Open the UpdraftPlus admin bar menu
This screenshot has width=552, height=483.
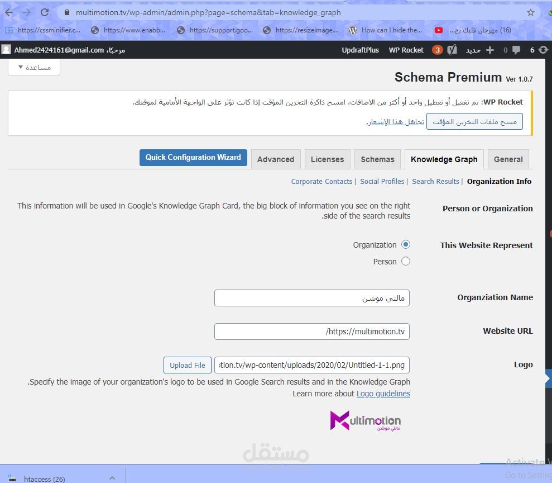tap(360, 50)
